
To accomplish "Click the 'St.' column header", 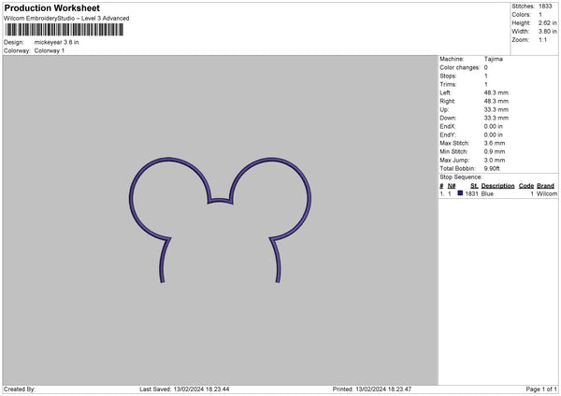I will point(474,186).
